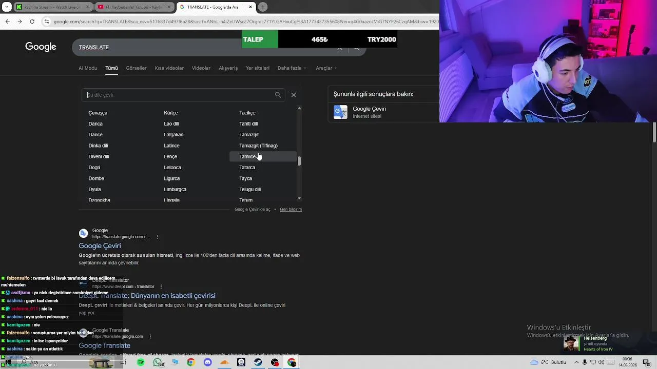The height and width of the screenshot is (369, 657).
Task: Open the weather widget showing 5°C Bulutlu
Action: (x=548, y=362)
